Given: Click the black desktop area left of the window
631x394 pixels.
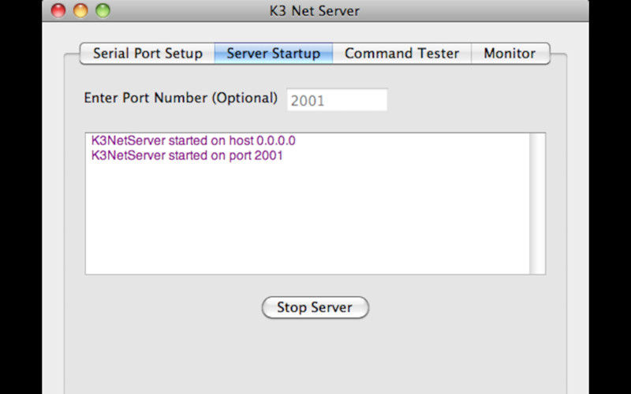Looking at the screenshot, I should [21, 197].
